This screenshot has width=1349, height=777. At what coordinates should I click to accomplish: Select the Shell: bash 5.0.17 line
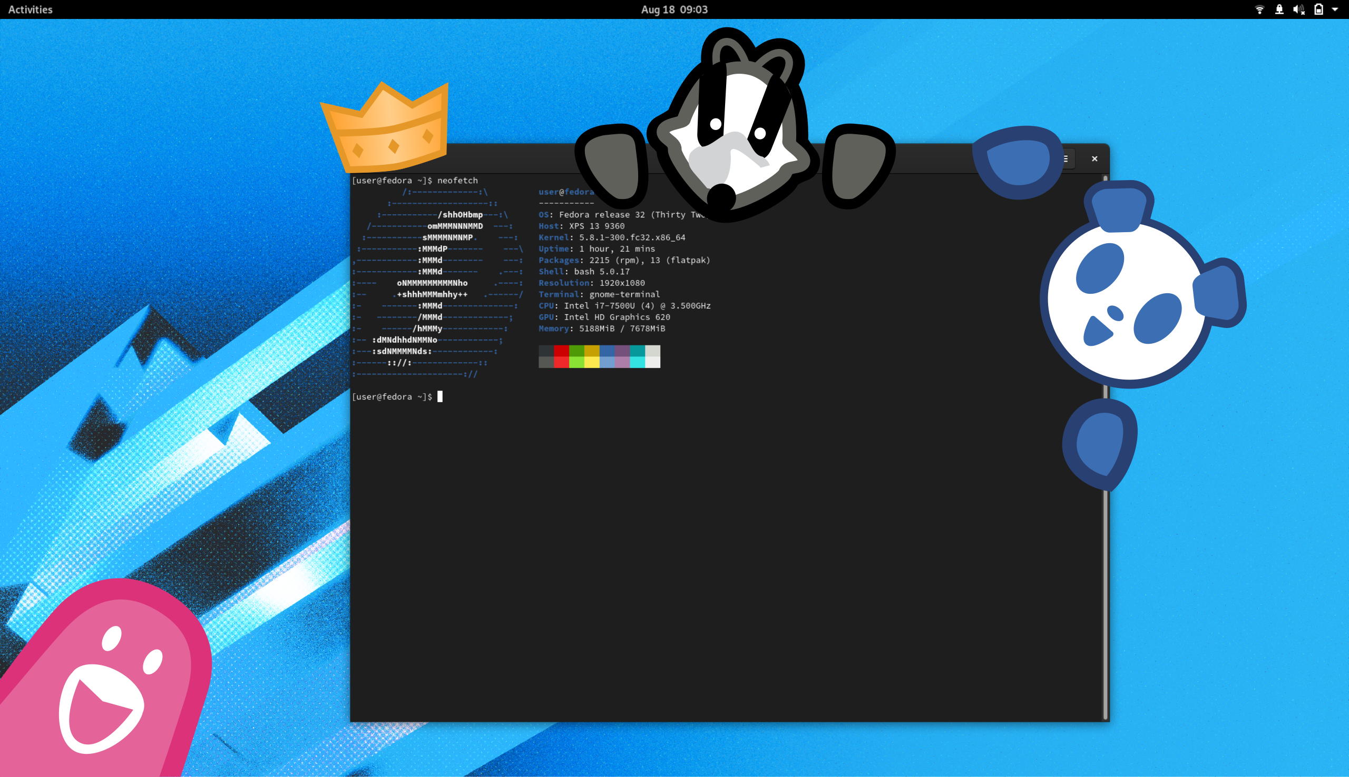click(x=584, y=272)
